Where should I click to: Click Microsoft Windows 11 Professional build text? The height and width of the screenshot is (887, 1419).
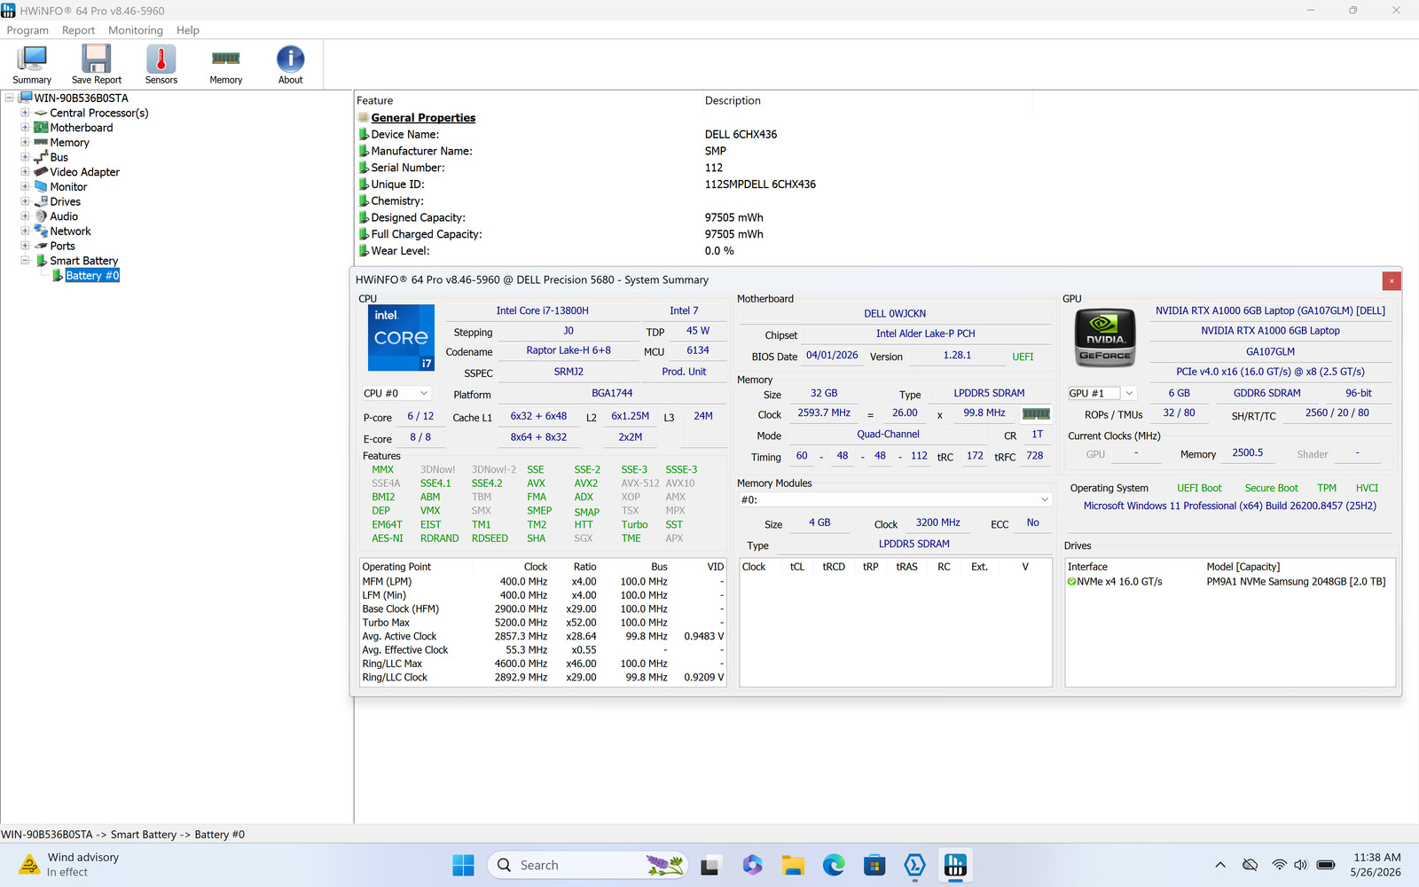(x=1229, y=506)
